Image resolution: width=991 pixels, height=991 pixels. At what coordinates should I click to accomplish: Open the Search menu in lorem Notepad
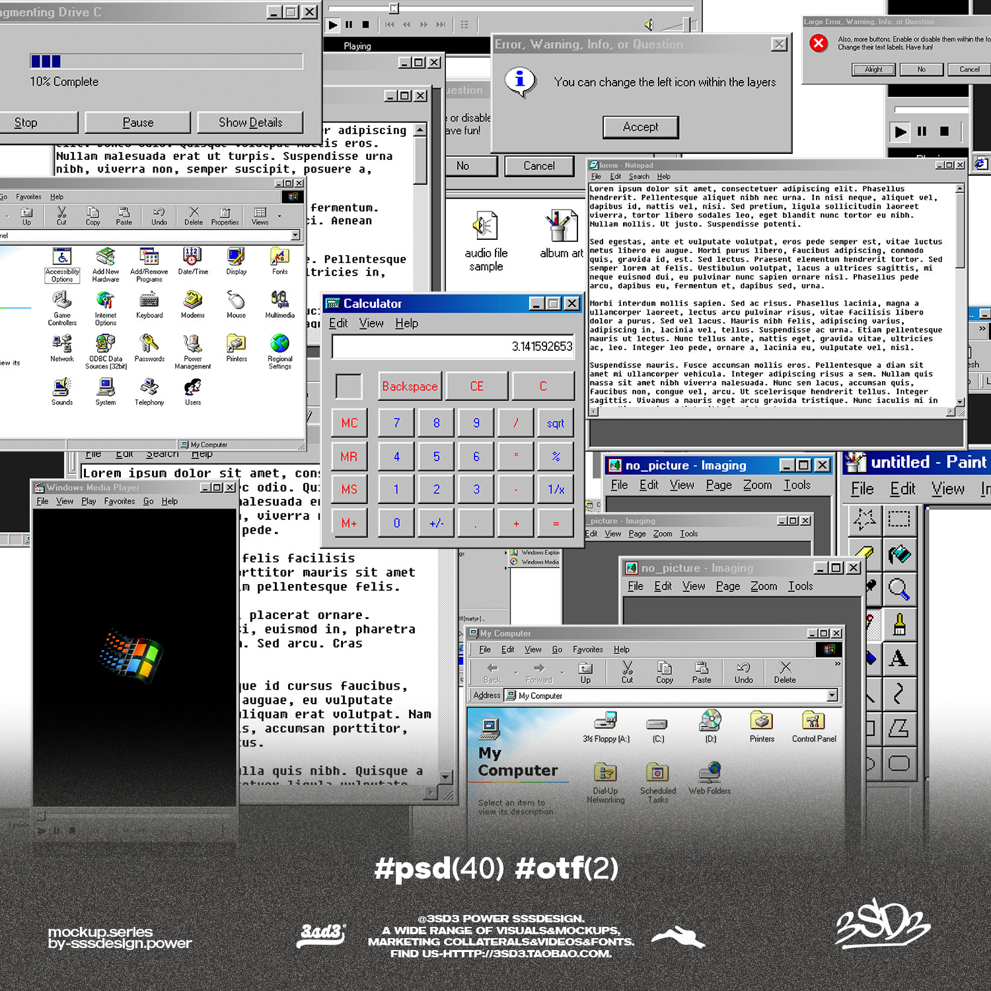click(x=639, y=176)
